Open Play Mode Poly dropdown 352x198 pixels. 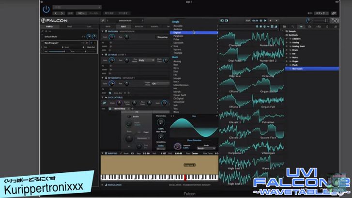click(146, 61)
